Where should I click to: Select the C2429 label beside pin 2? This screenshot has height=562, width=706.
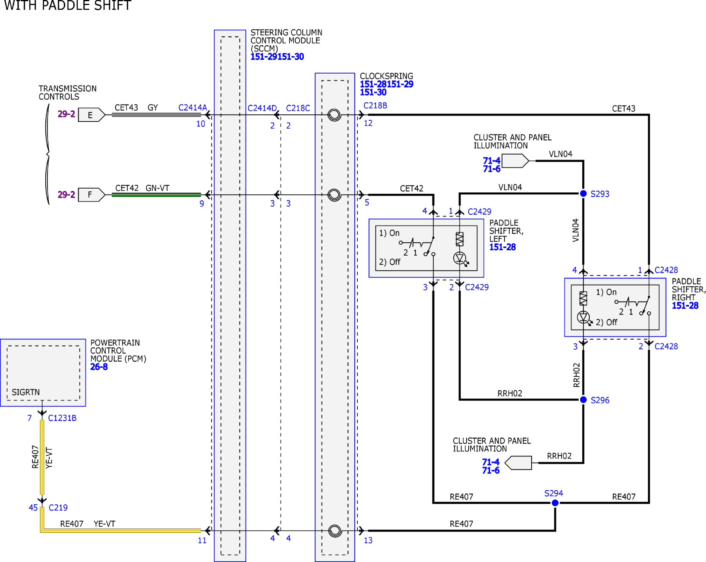477,287
